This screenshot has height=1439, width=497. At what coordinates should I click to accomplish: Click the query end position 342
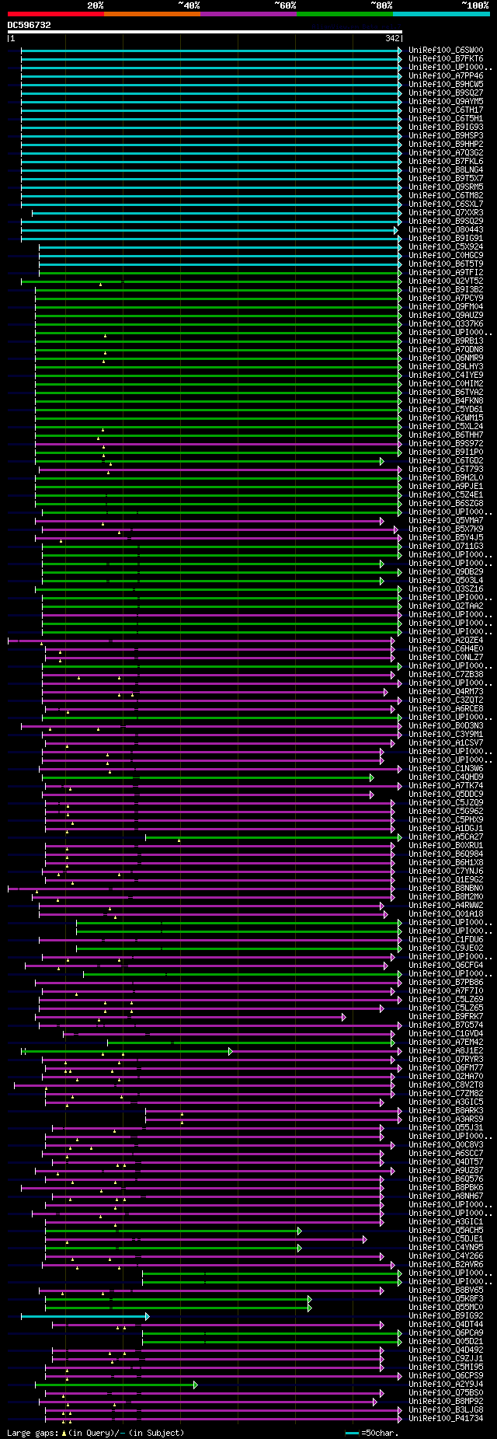pyautogui.click(x=393, y=38)
